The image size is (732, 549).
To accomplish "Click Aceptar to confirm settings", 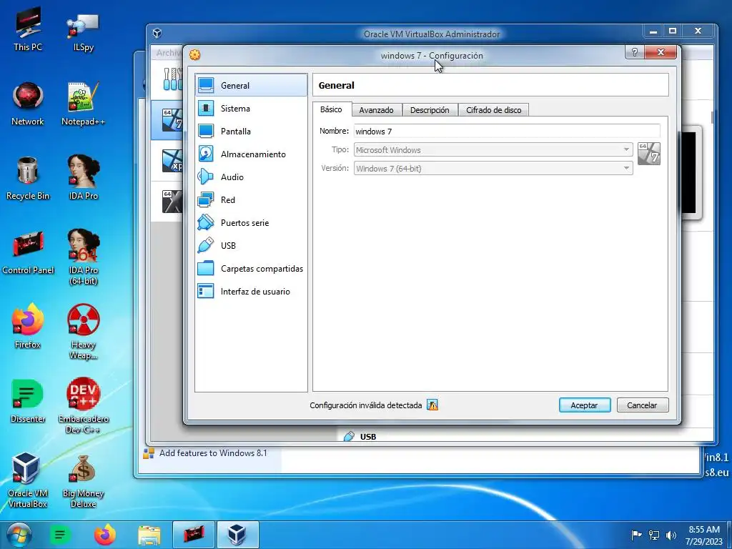I will [x=585, y=405].
